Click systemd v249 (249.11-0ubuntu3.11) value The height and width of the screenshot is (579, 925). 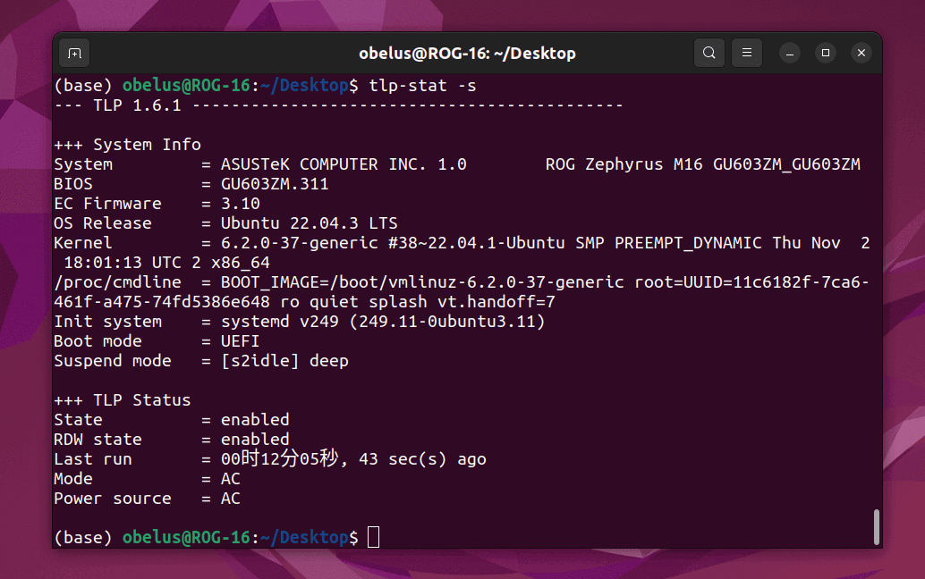pos(383,322)
